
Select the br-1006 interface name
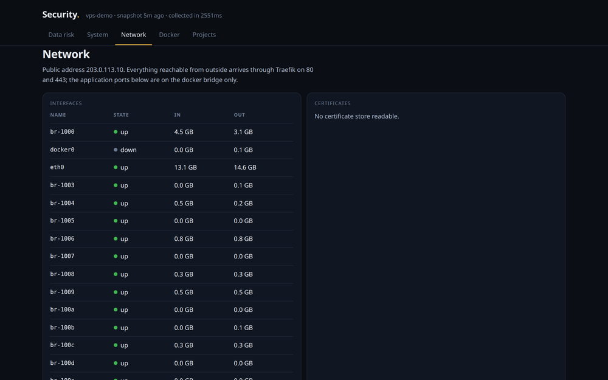(x=62, y=238)
